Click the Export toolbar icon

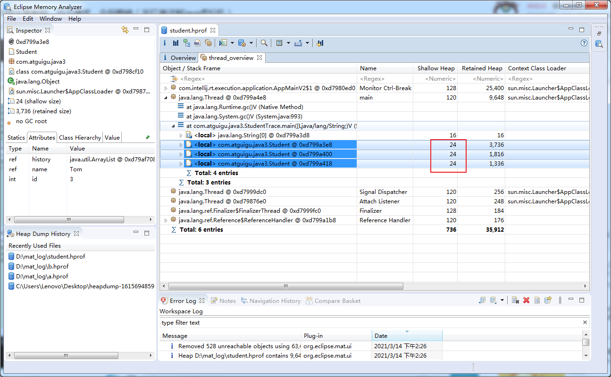coord(298,43)
